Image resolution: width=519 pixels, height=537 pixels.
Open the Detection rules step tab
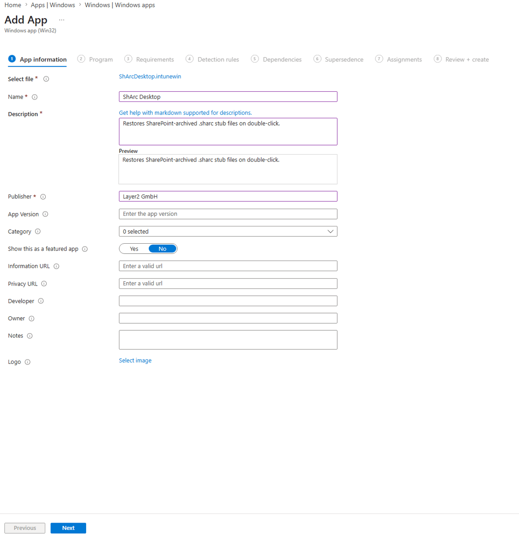pyautogui.click(x=212, y=59)
